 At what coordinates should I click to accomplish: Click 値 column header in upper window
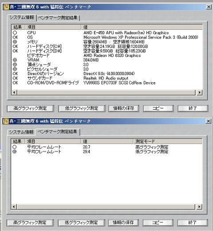142,27
